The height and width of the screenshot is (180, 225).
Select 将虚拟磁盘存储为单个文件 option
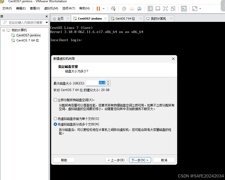(55, 119)
